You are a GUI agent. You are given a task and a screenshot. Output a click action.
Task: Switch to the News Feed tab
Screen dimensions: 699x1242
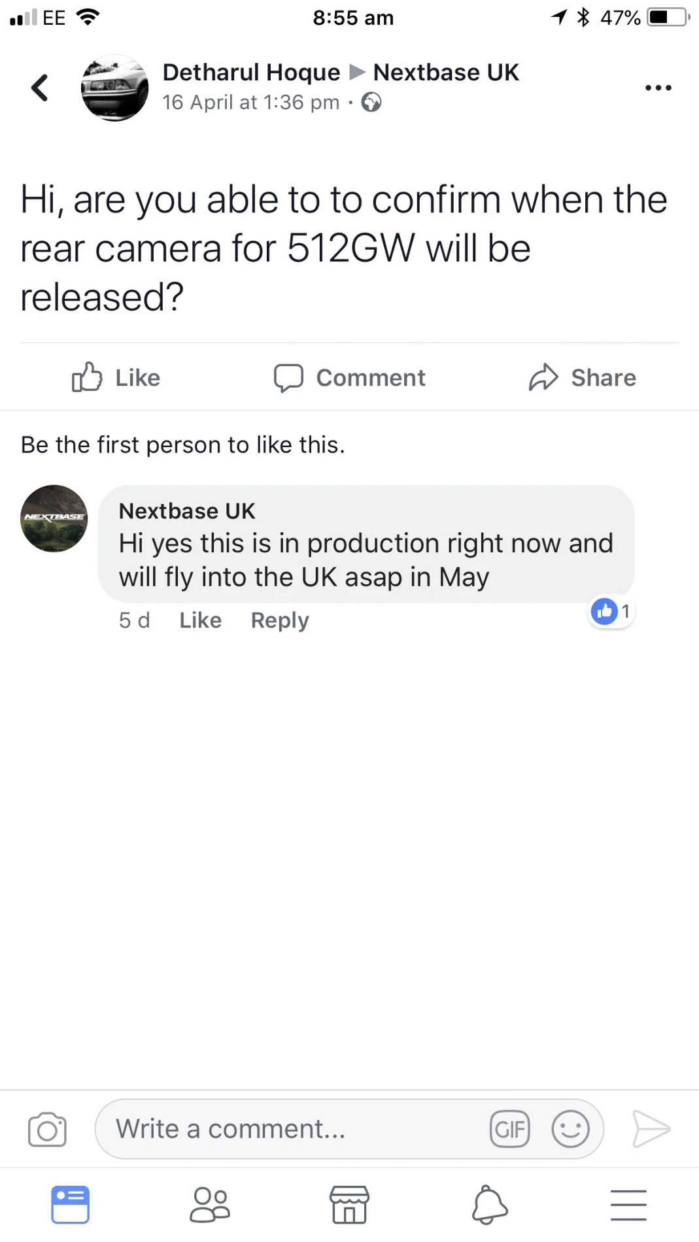pyautogui.click(x=70, y=1204)
